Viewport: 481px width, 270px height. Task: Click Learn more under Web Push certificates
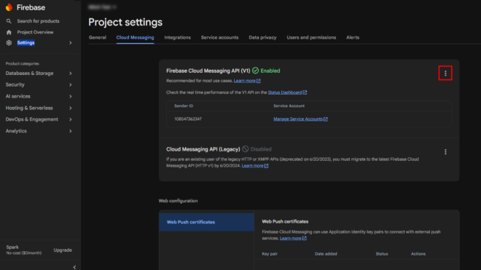291,239
